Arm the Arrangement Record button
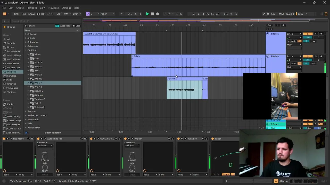330x185 pixels. coord(158,14)
